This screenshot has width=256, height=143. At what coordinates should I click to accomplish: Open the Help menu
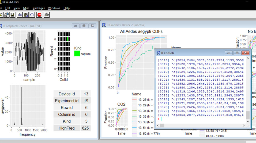tap(66, 8)
